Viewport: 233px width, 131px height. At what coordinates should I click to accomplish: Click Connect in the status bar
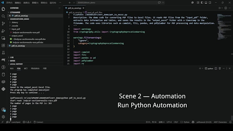pyautogui.click(x=38, y=122)
